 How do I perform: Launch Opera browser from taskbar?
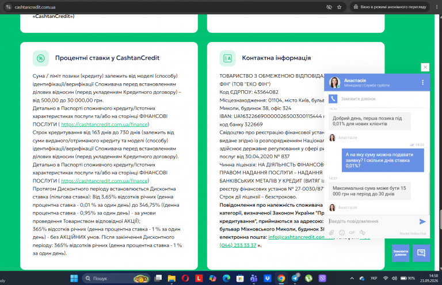coord(185,279)
